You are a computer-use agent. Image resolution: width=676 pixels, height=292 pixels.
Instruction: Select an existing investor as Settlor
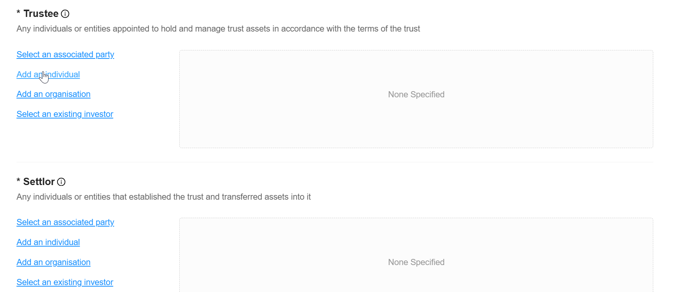coord(65,282)
